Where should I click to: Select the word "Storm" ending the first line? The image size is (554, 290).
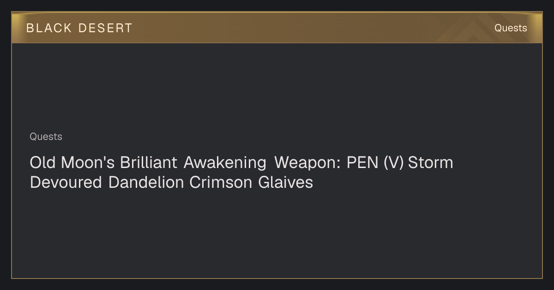(x=430, y=162)
